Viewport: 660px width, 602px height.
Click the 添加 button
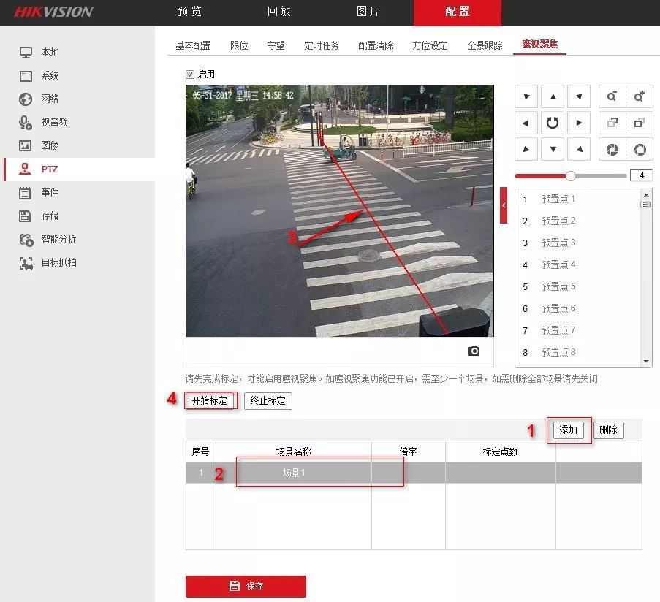568,430
